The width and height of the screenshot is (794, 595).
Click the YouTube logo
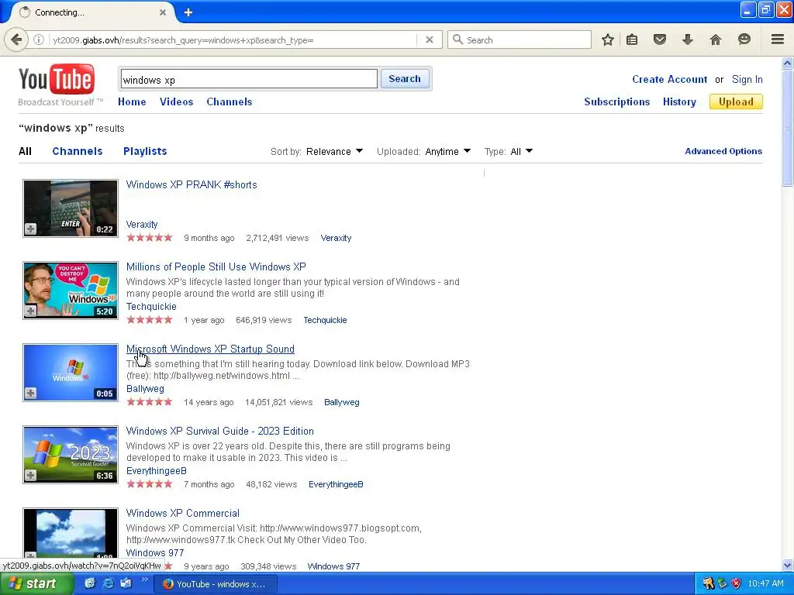point(56,80)
